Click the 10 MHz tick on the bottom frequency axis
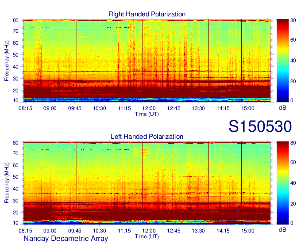 (15, 223)
